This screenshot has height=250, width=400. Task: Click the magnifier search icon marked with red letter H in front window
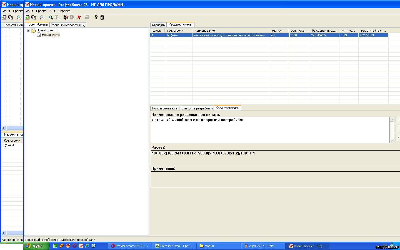coord(42,17)
